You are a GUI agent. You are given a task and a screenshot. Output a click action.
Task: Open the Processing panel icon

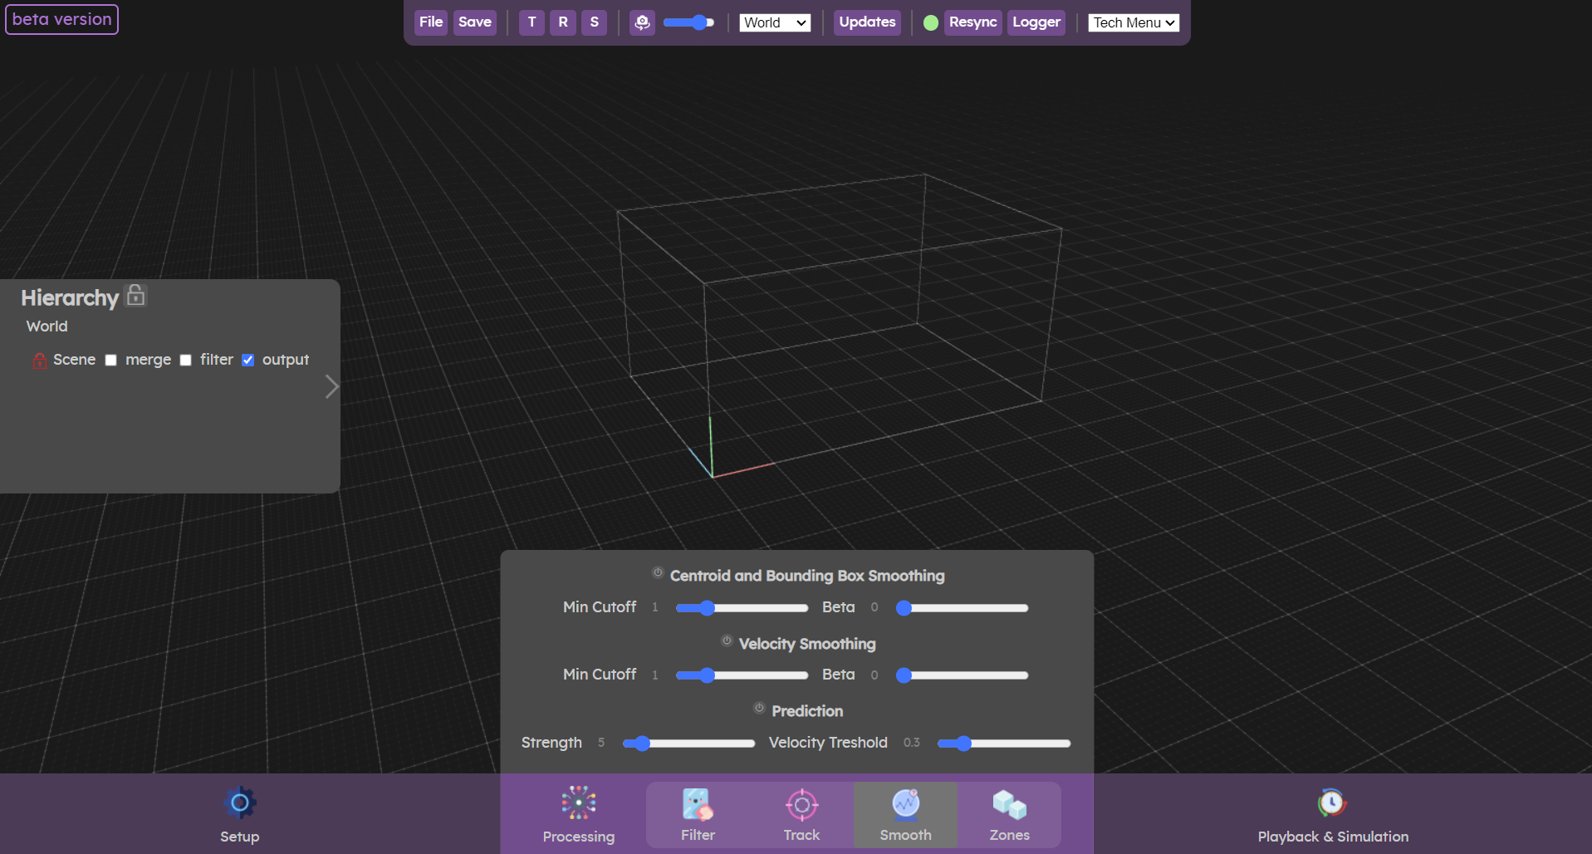click(578, 802)
